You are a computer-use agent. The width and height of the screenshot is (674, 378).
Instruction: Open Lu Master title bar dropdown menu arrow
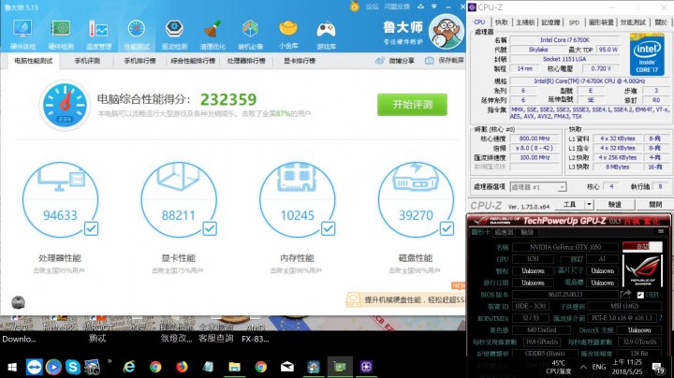click(x=434, y=7)
